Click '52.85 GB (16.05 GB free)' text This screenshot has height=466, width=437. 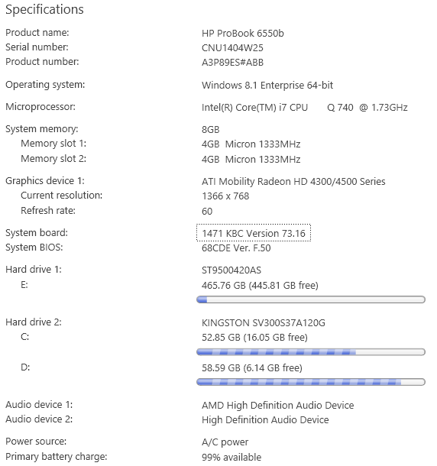(x=254, y=338)
